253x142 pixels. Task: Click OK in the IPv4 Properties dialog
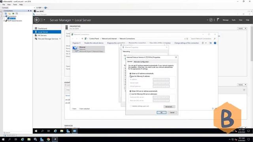[161, 112]
